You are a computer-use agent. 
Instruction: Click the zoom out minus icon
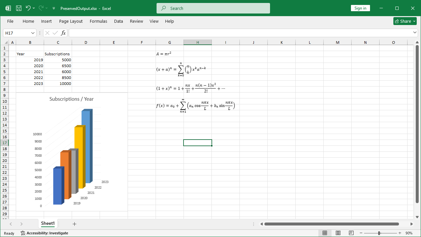(x=360, y=233)
